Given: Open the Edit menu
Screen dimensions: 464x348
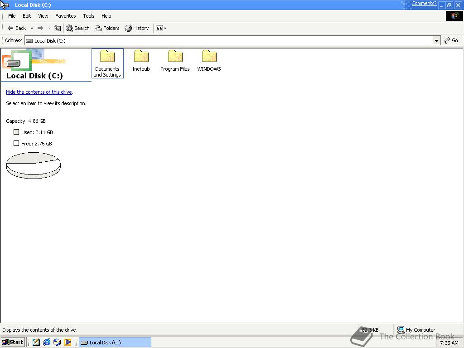Looking at the screenshot, I should pos(27,16).
